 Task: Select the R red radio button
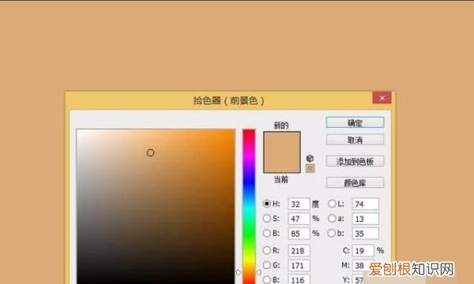(x=267, y=250)
